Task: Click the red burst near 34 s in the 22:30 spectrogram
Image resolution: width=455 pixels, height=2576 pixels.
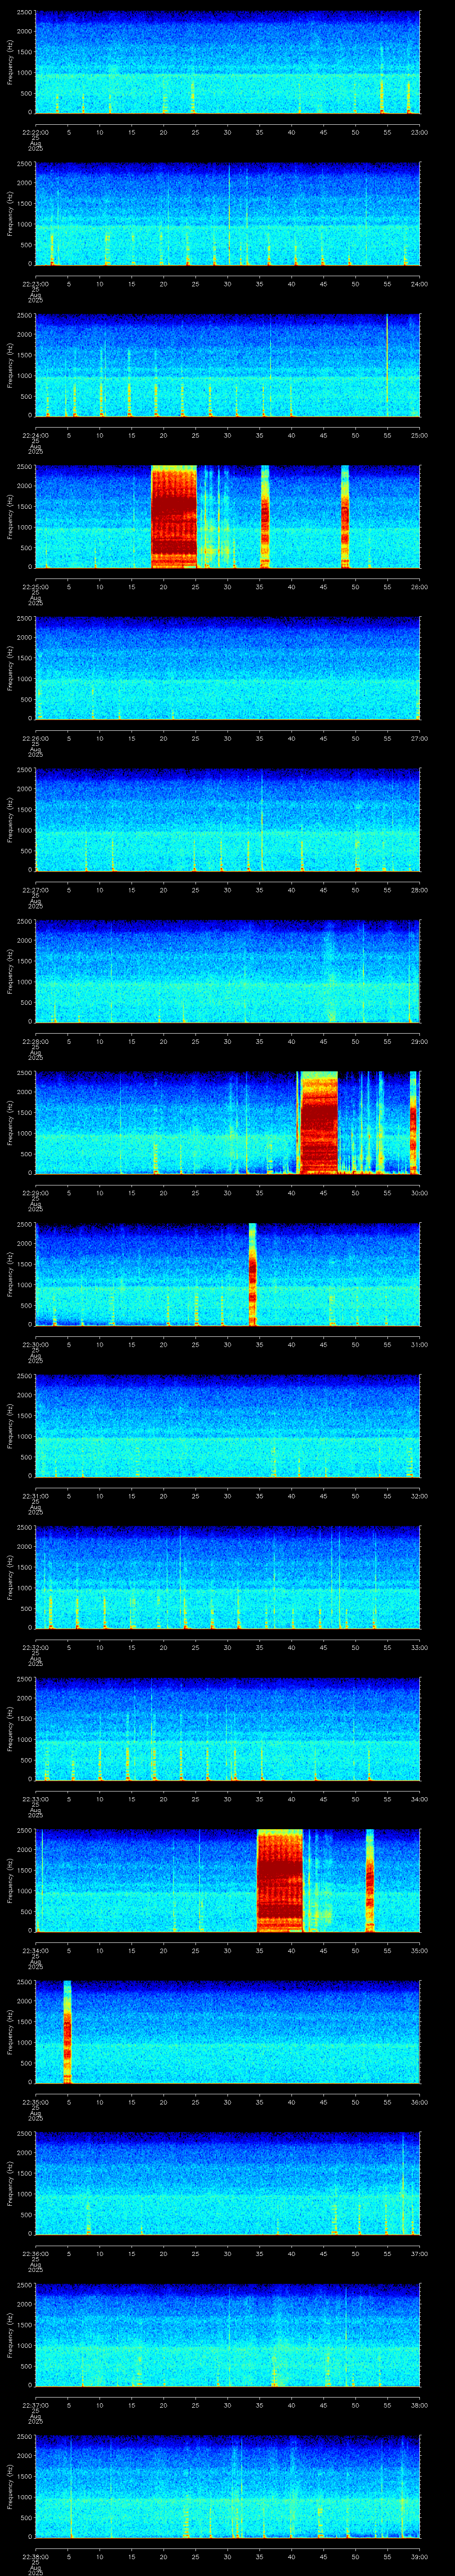Action: point(252,1274)
